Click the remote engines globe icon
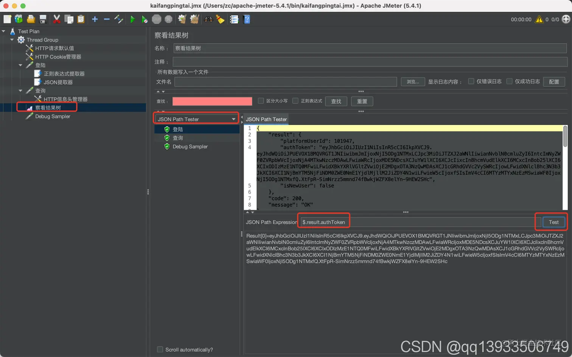This screenshot has width=572, height=357. point(566,19)
